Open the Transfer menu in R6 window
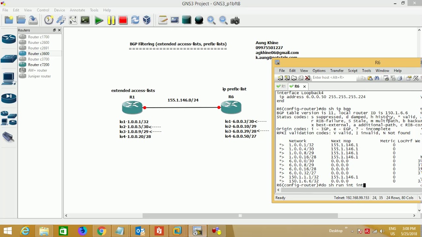The image size is (422, 237). tap(337, 71)
